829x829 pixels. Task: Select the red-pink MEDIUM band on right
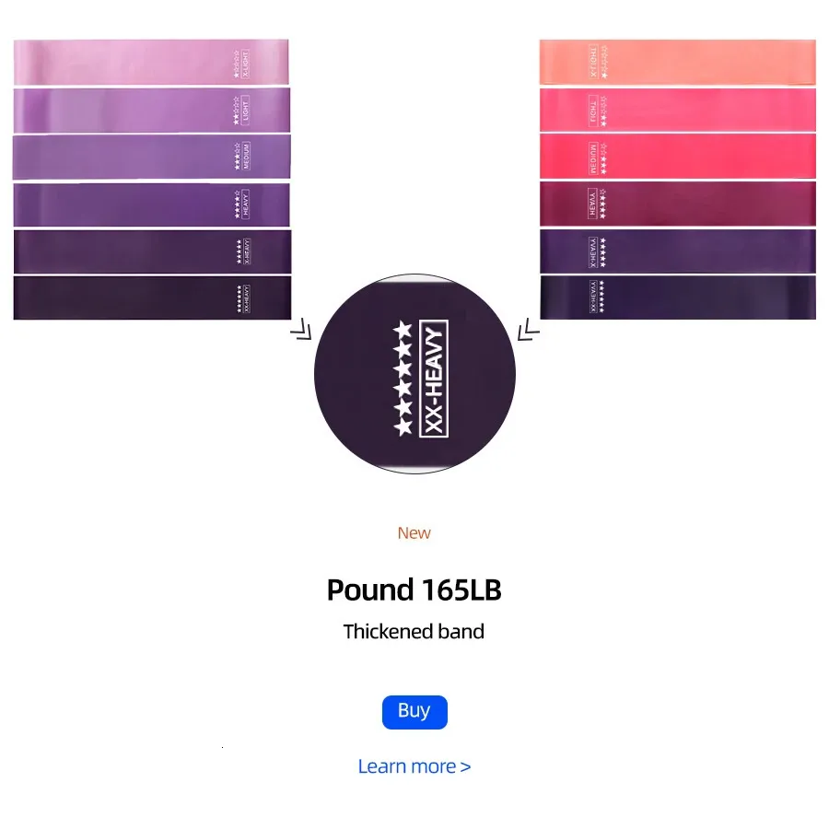tap(678, 157)
